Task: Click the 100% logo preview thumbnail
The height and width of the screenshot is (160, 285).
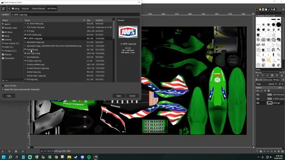Action: click(128, 32)
